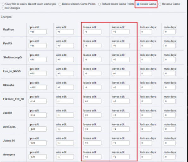Click player name 'Jonny-94'
This screenshot has height=162, width=188.
(9, 140)
